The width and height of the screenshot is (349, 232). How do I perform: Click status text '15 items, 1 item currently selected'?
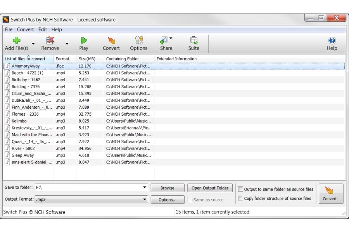[213, 212]
